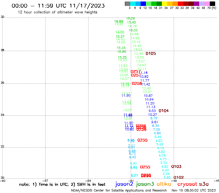This screenshot has height=193, width=219.
Task: Select the lavender swatch in the color scale
Action: (202, 4)
